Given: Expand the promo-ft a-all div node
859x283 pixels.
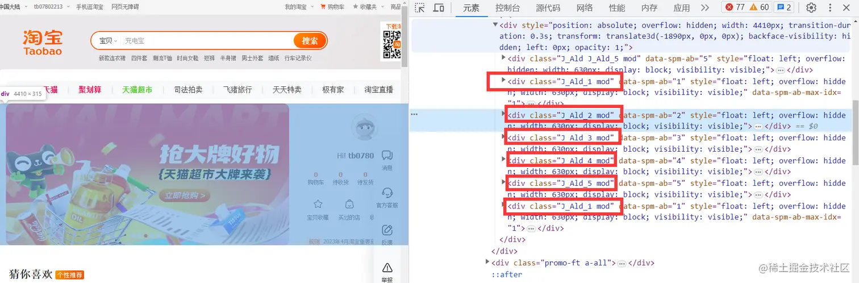Looking at the screenshot, I should click(x=487, y=262).
